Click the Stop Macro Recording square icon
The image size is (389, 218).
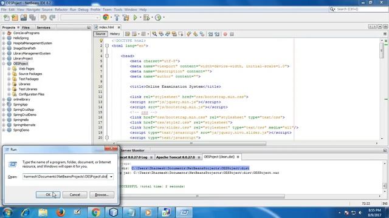tap(232, 34)
